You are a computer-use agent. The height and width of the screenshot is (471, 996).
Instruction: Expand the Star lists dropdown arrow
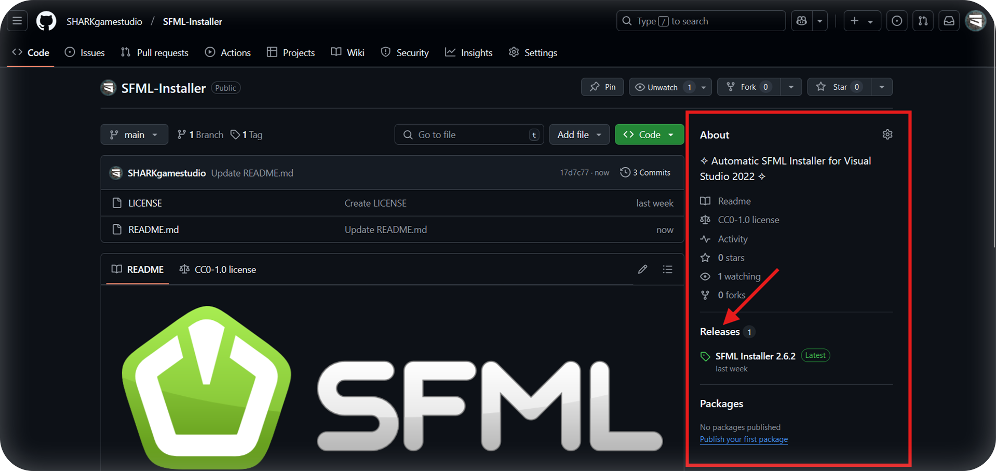[x=882, y=87]
